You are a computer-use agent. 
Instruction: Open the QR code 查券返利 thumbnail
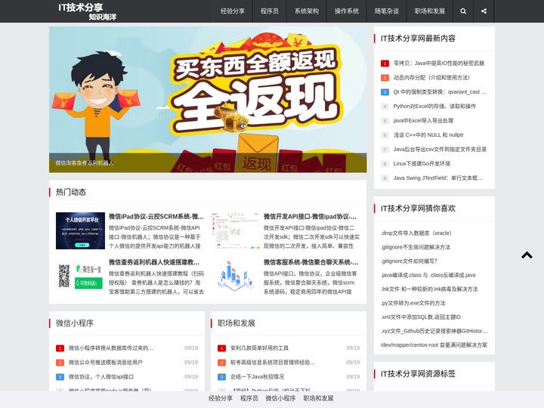click(x=80, y=277)
